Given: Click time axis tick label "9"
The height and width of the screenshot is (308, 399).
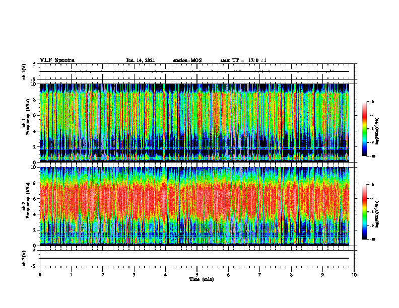Looking at the screenshot, I should click(x=322, y=275).
